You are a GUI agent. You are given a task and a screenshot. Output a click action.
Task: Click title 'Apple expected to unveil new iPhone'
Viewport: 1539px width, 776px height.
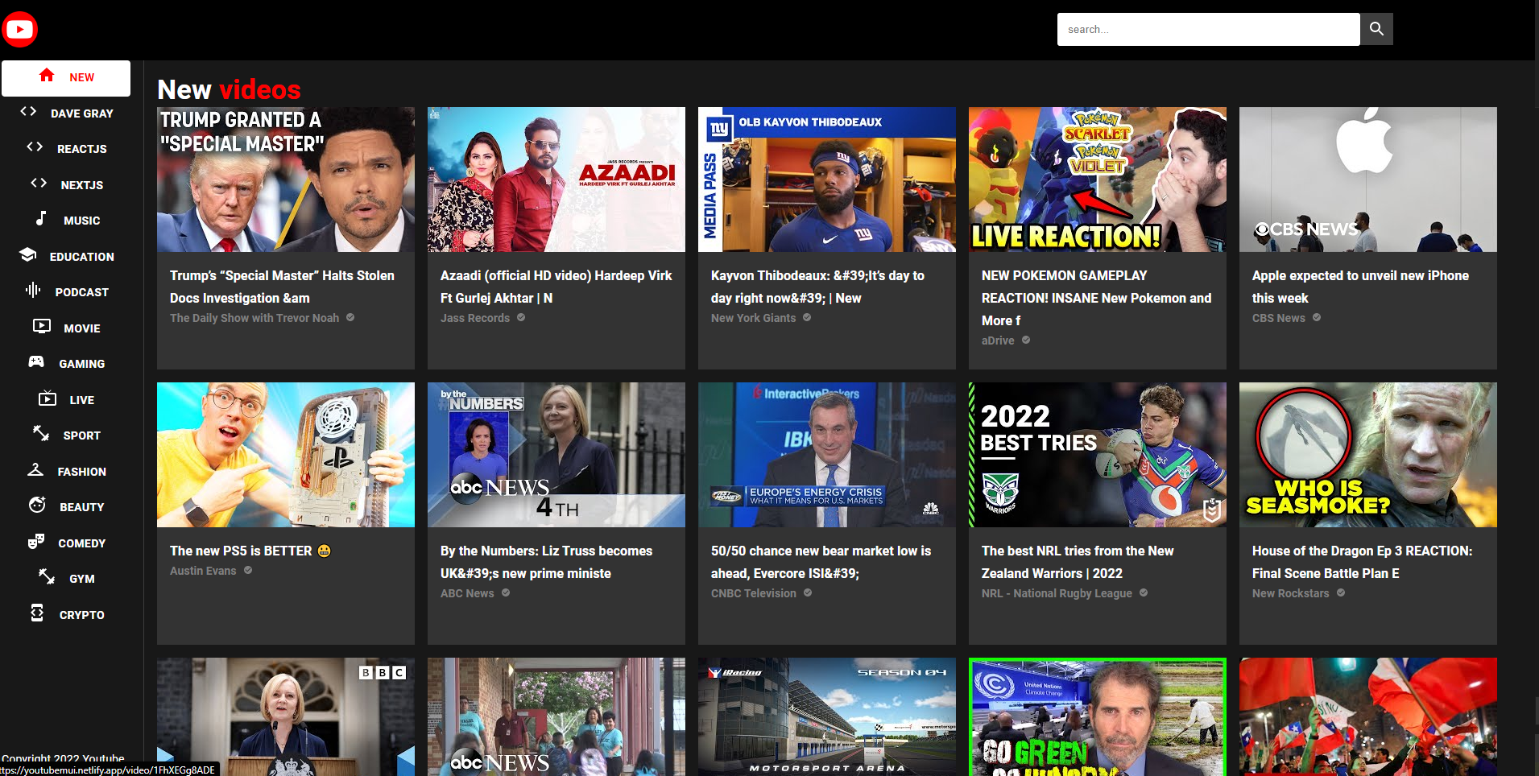(x=1360, y=287)
